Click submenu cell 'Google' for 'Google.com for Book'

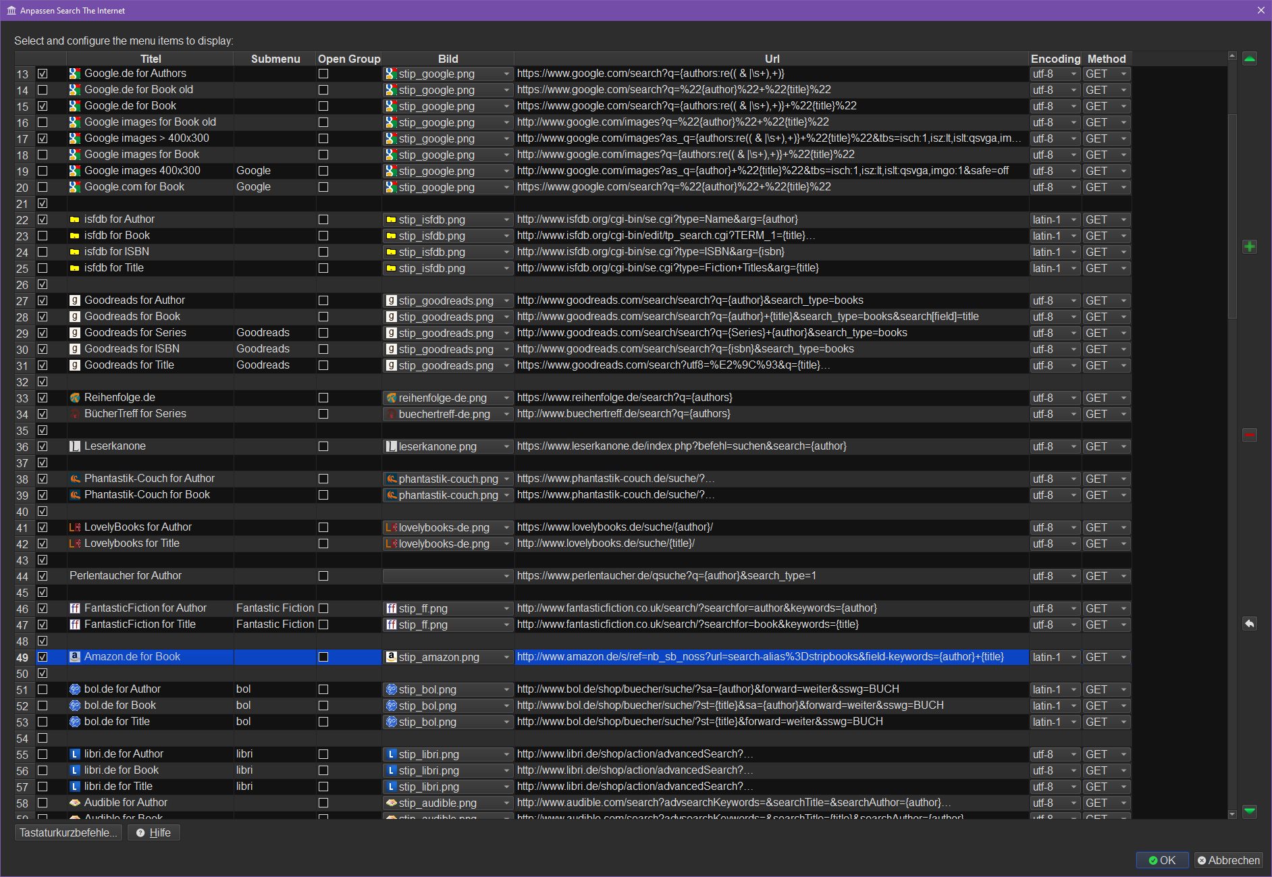click(275, 187)
